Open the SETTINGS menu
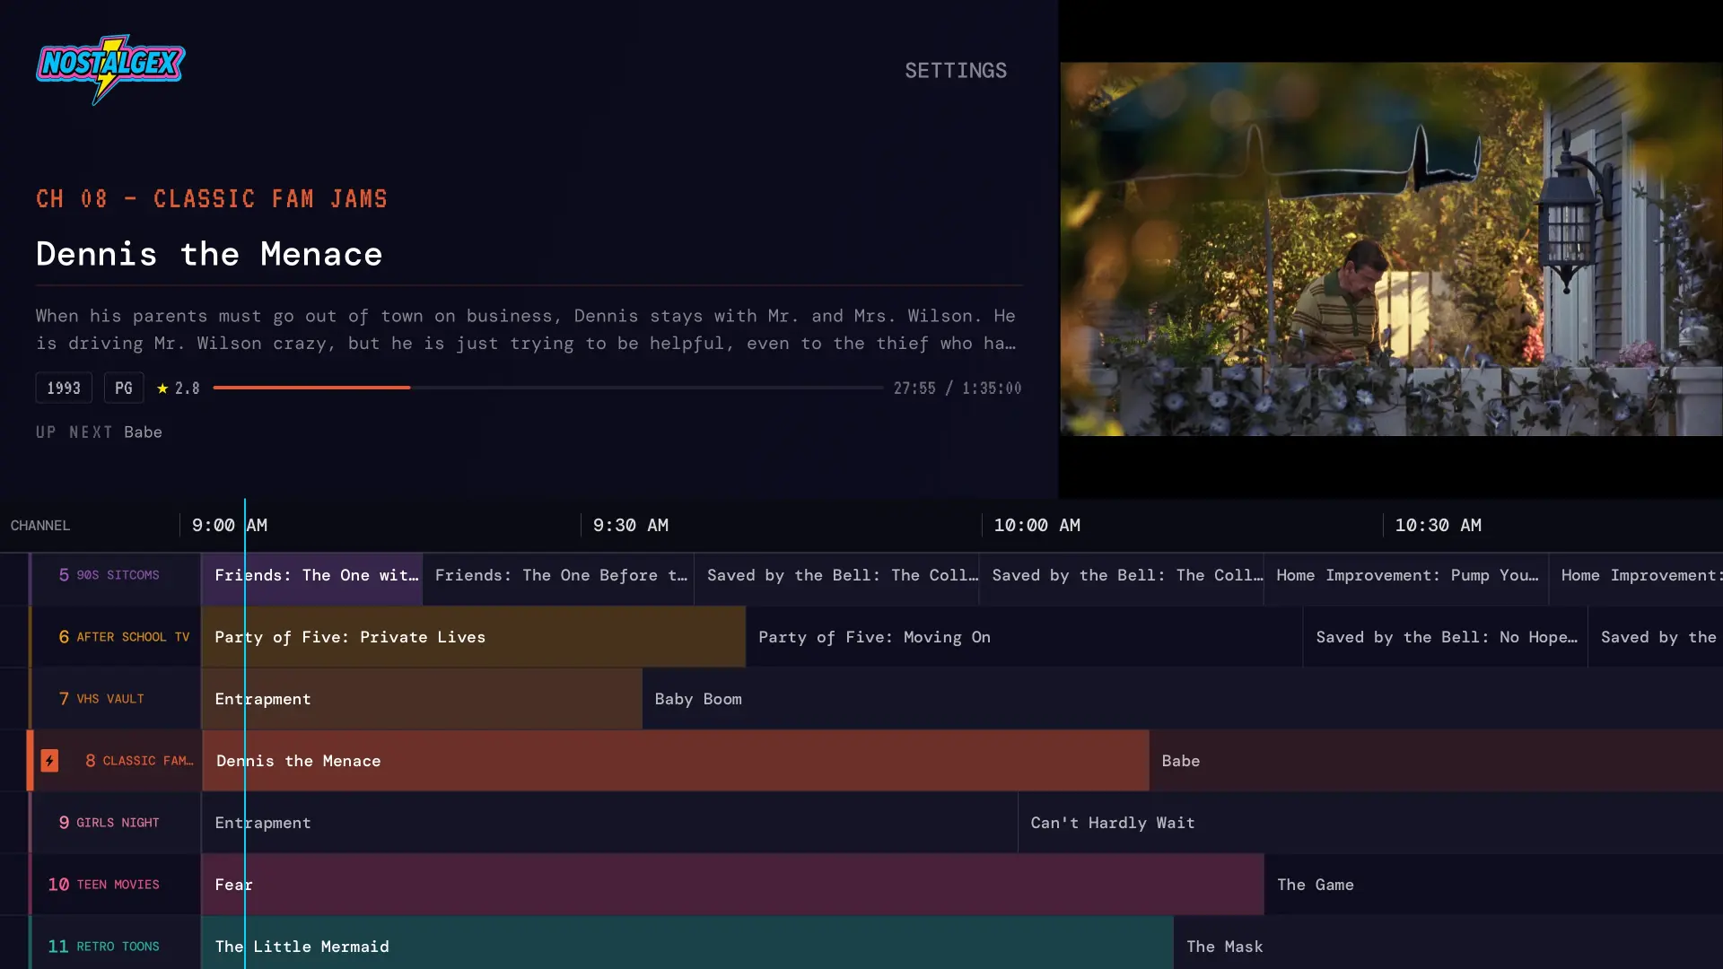 [956, 70]
